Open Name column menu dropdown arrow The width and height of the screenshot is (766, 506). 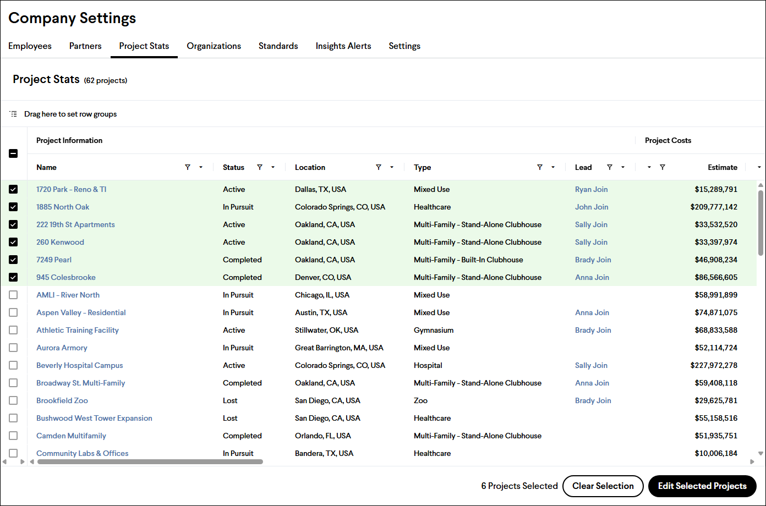point(201,167)
